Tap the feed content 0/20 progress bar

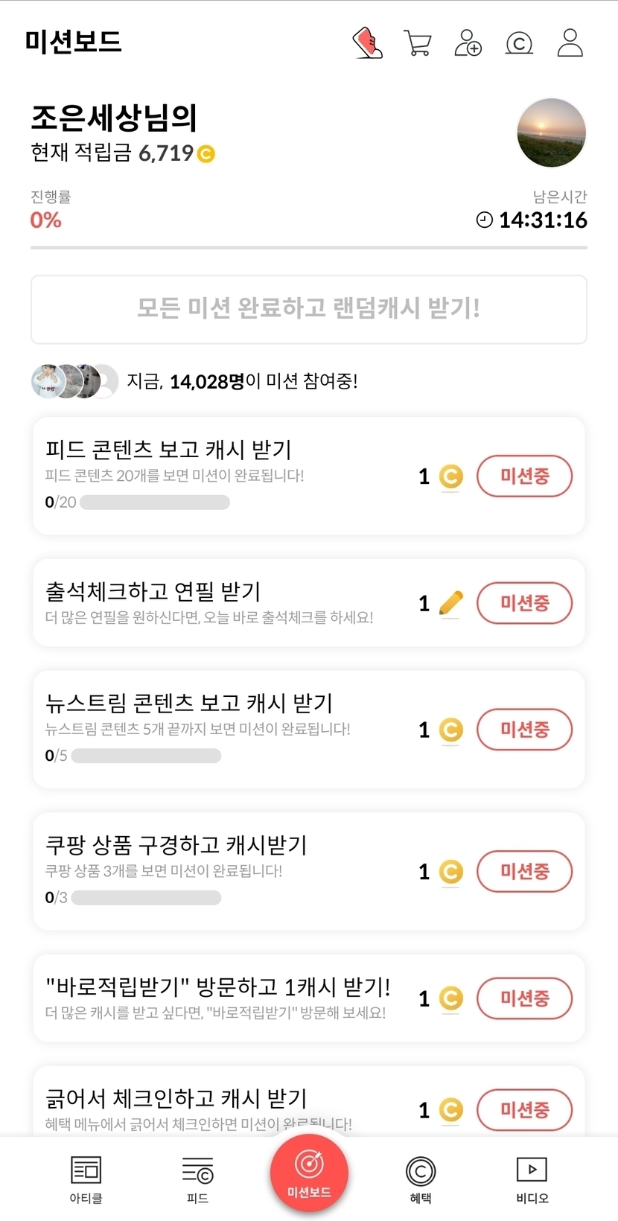click(155, 503)
